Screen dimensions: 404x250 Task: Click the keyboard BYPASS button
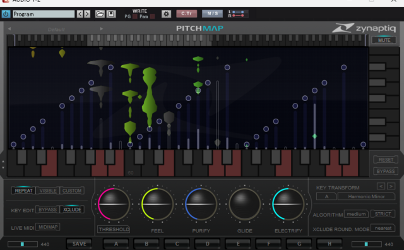(386, 171)
